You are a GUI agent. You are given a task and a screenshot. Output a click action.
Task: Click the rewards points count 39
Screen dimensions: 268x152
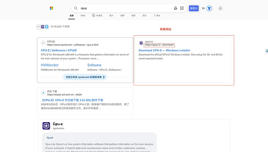(x=203, y=8)
